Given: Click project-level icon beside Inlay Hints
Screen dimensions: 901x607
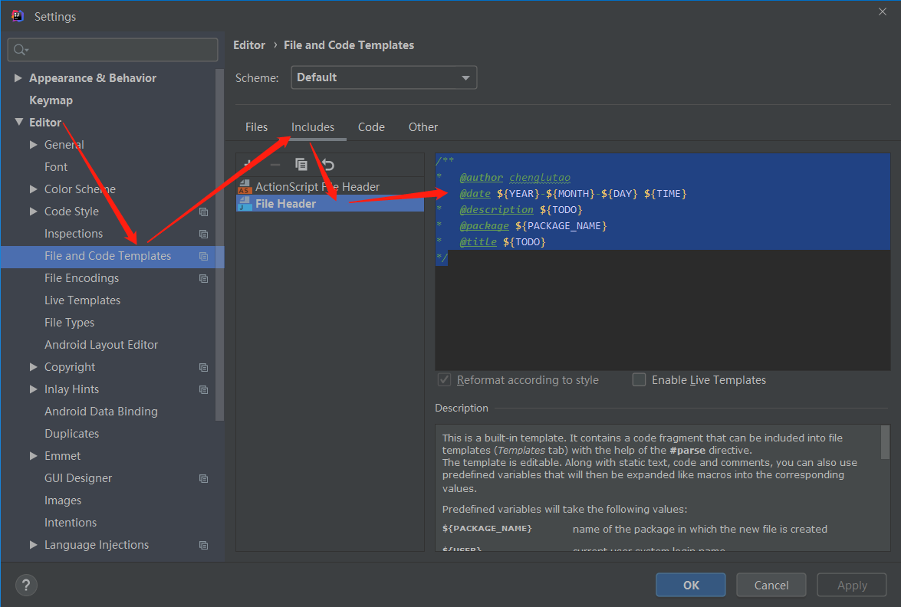Looking at the screenshot, I should click(203, 389).
